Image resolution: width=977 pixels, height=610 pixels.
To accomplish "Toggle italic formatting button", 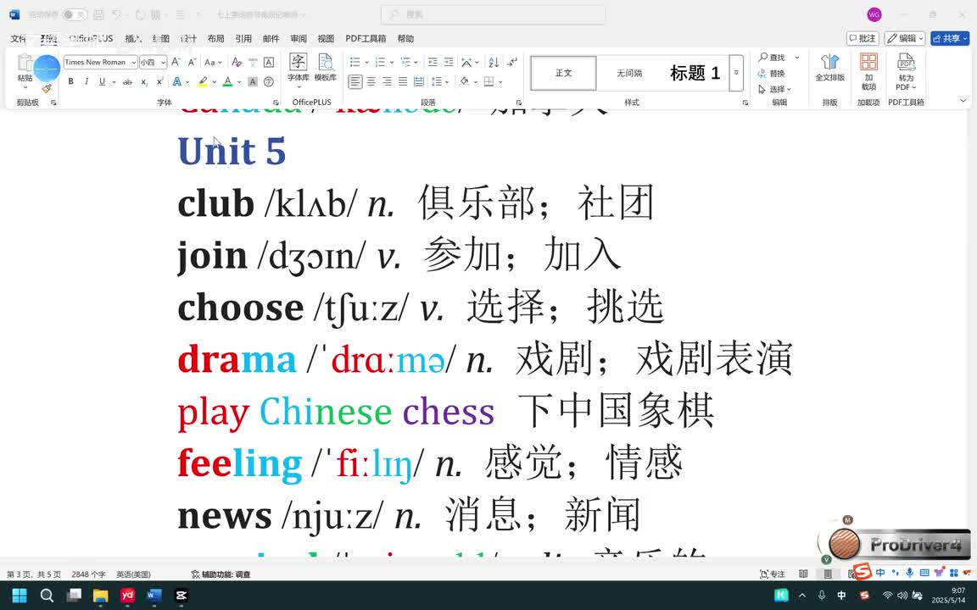I will coord(86,81).
